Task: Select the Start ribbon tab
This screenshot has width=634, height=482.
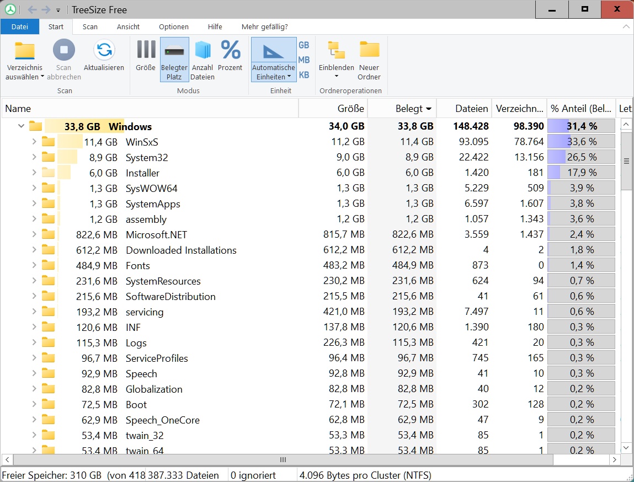Action: click(x=56, y=26)
